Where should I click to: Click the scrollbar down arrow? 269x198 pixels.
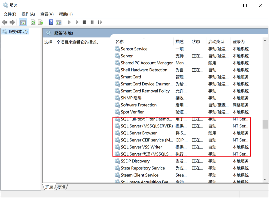[265, 180]
